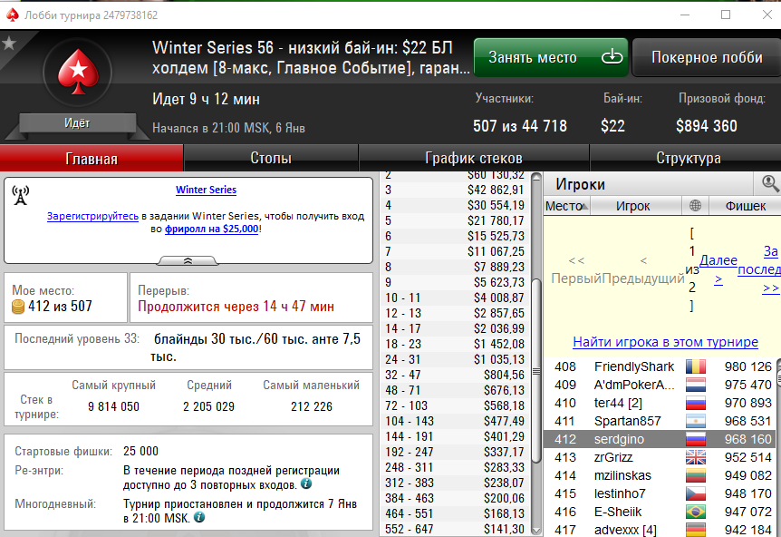Click the prize list scrollbar thumb
Screen dimensions: 781x537
(x=536, y=370)
